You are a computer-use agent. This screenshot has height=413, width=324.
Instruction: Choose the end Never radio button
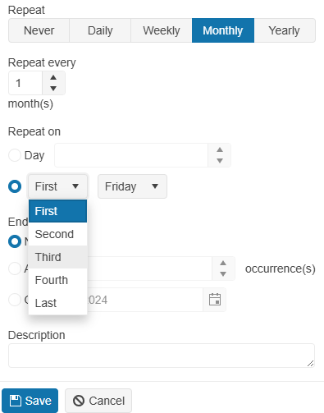click(15, 241)
